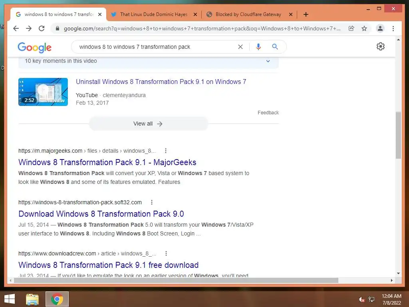Open options for the MajorGeeks result

166,151
